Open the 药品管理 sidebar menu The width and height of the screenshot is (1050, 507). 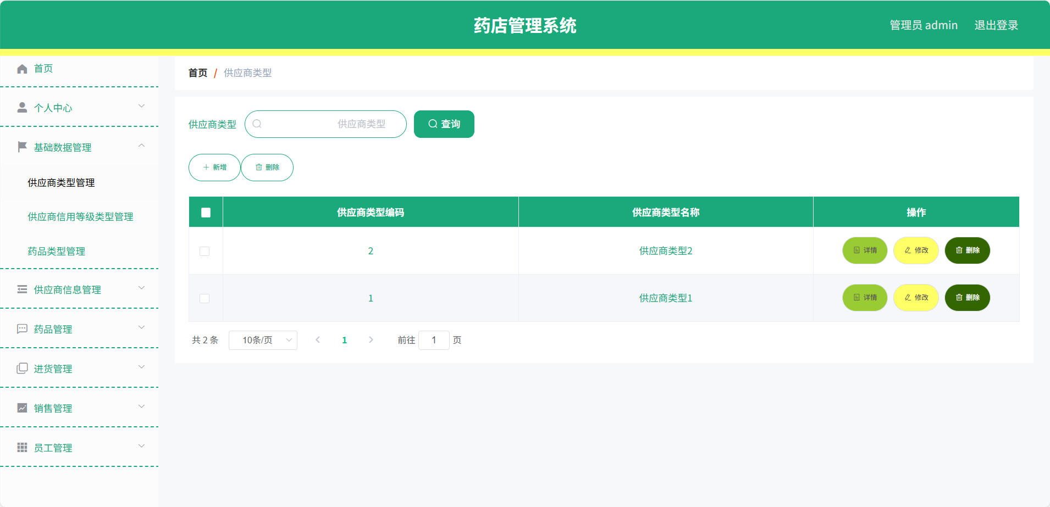point(79,328)
